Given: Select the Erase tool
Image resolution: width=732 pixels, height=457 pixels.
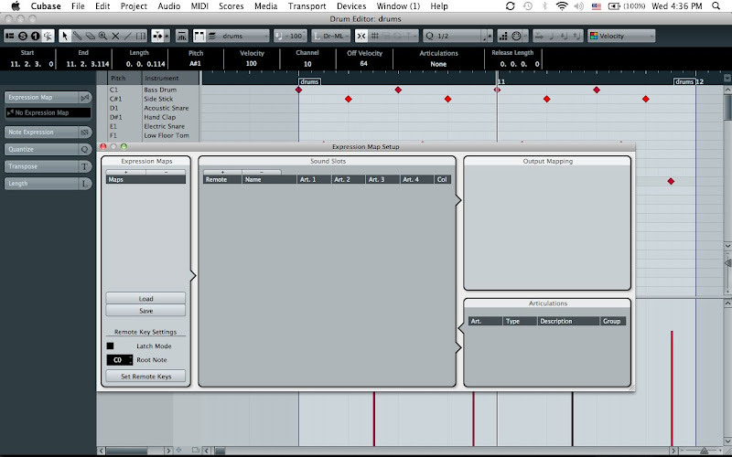Looking at the screenshot, I should coord(91,36).
